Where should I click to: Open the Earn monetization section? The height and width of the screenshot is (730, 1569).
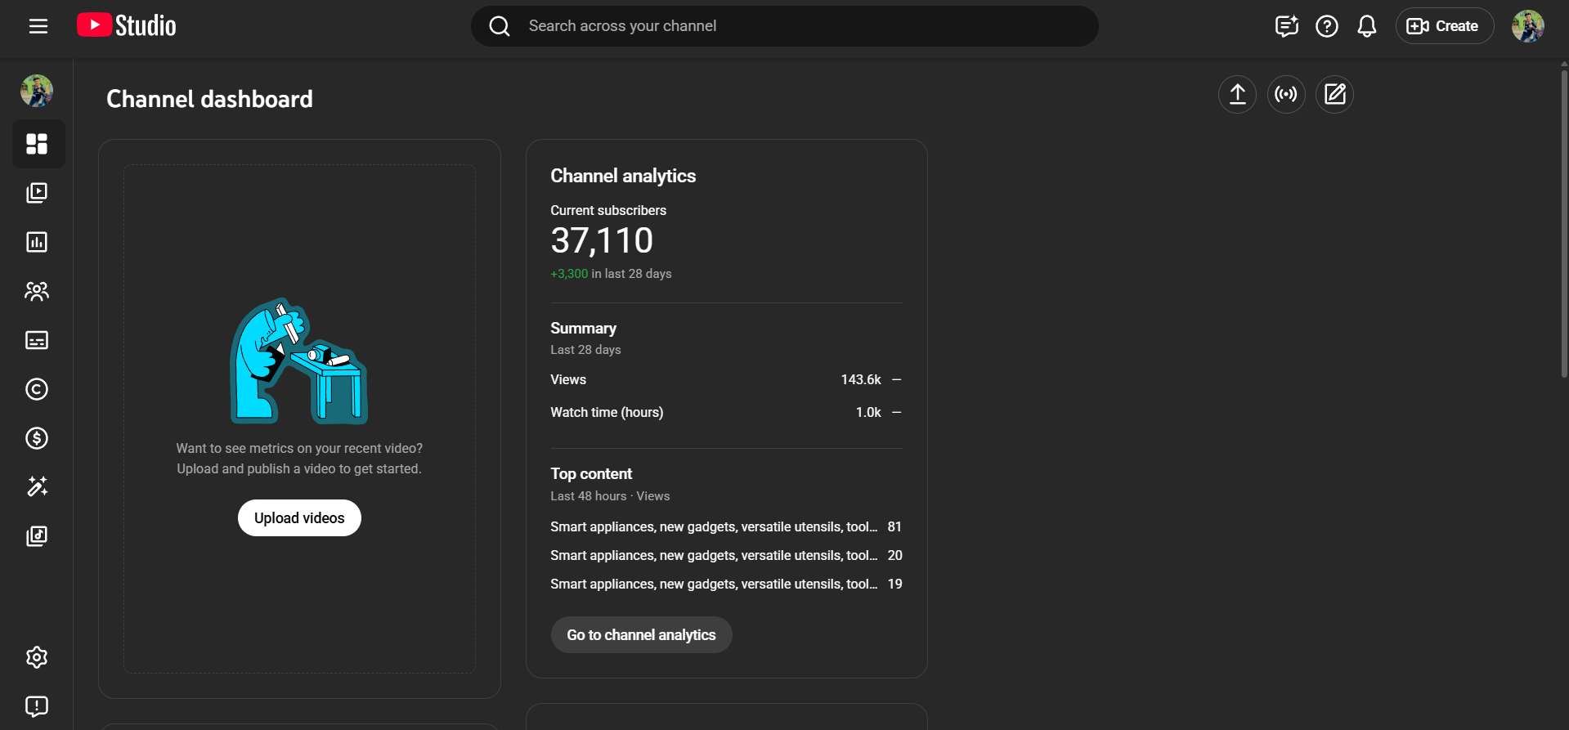click(37, 438)
